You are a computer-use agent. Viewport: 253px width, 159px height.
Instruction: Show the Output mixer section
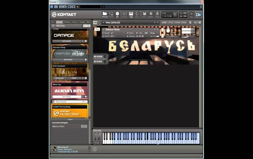click(125, 15)
